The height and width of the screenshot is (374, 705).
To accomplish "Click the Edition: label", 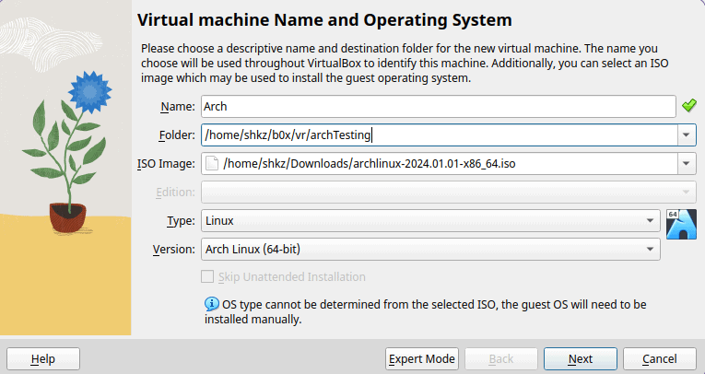I will point(176,192).
